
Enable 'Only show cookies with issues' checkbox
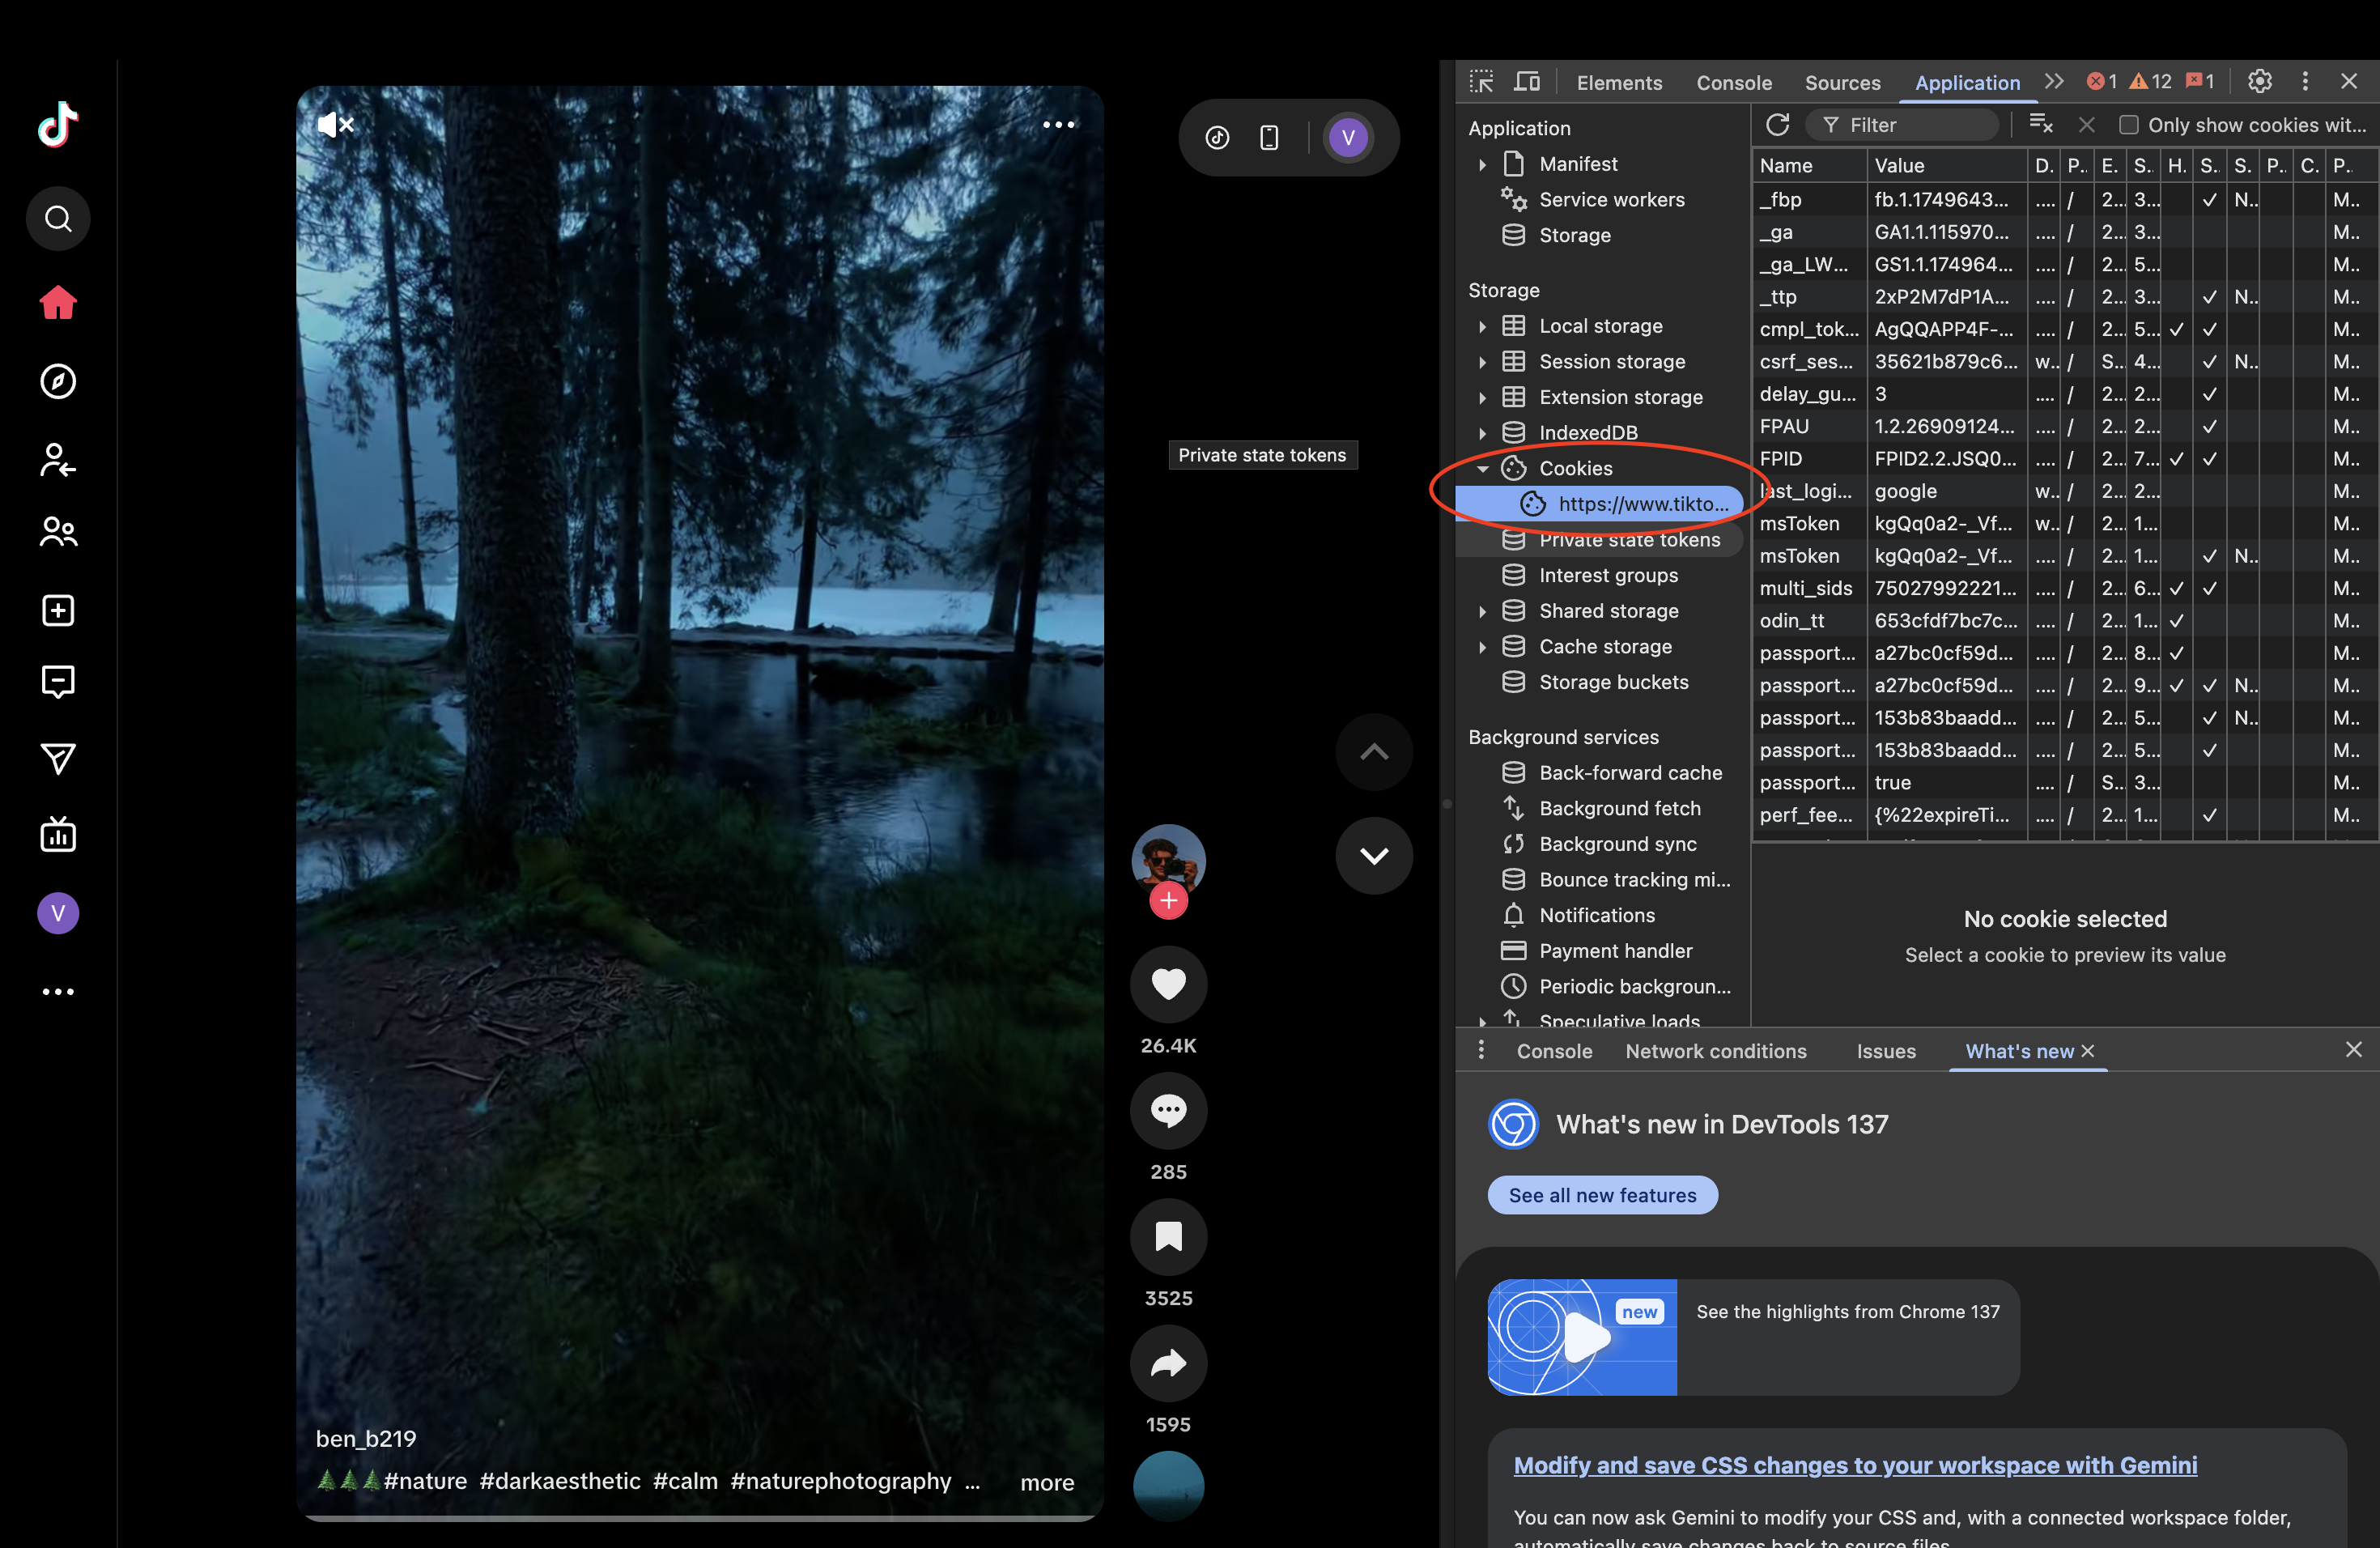click(2129, 125)
